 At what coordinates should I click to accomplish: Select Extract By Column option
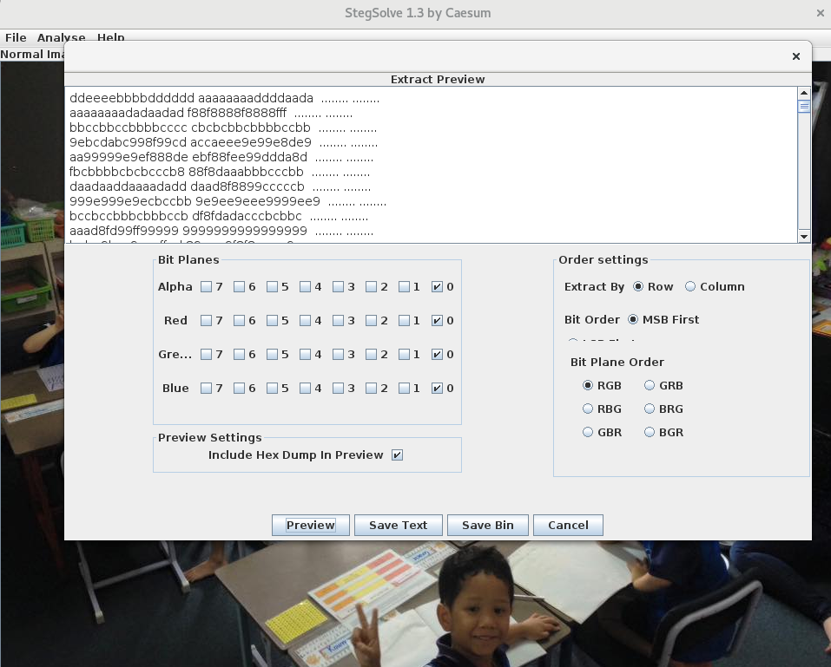[x=690, y=286]
